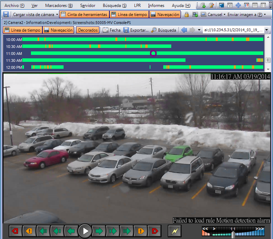Toggle Línea de tiempo in camera panel toolbar
Viewport: 273px width, 239px height.
23,30
